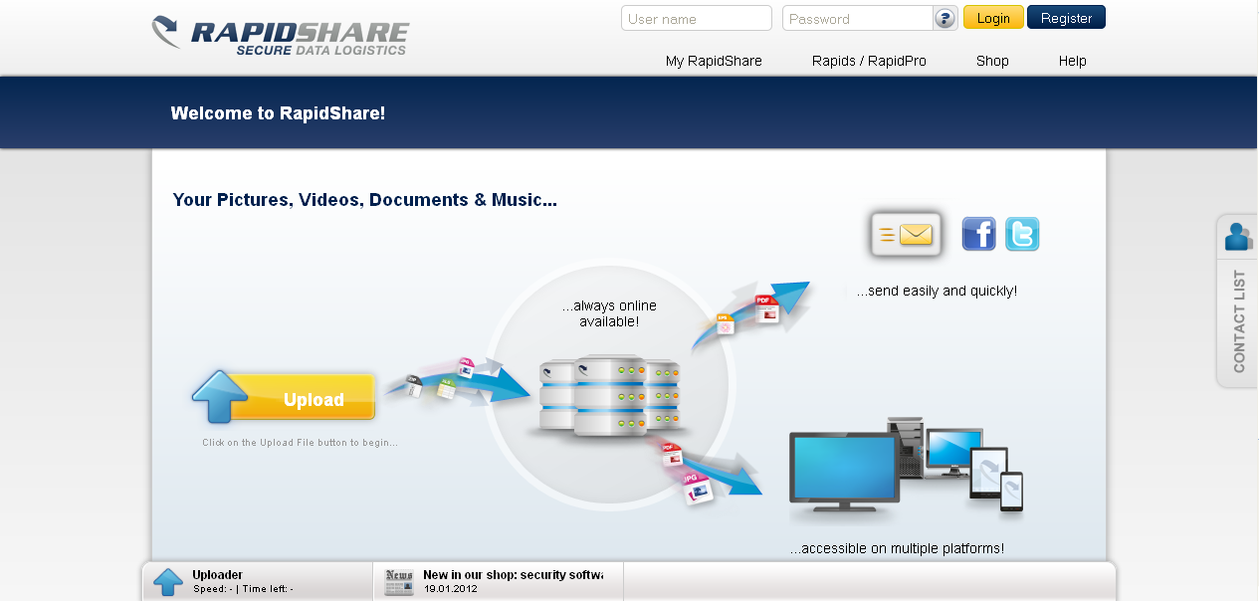The width and height of the screenshot is (1259, 601).
Task: Open the My RapidShare menu
Action: pos(714,61)
